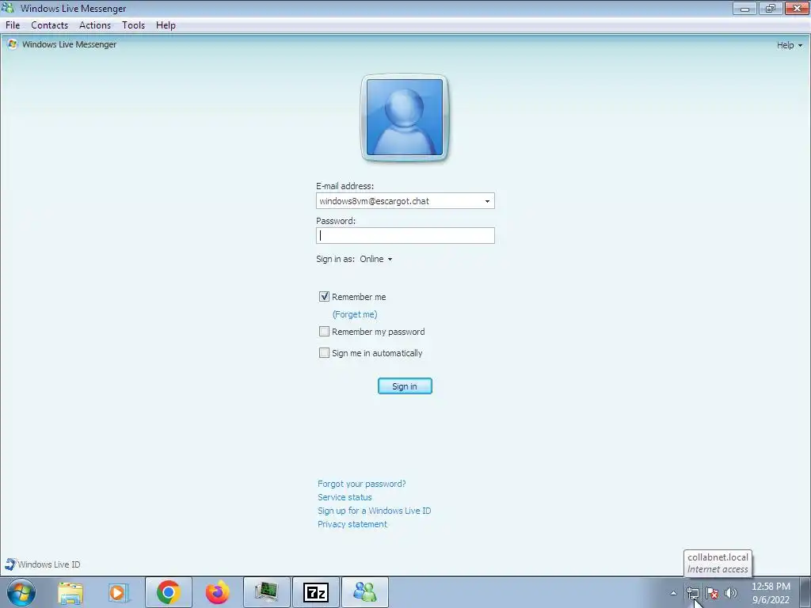This screenshot has height=608, width=811.
Task: Open the Sign in as Online status dropdown
Action: coord(376,259)
